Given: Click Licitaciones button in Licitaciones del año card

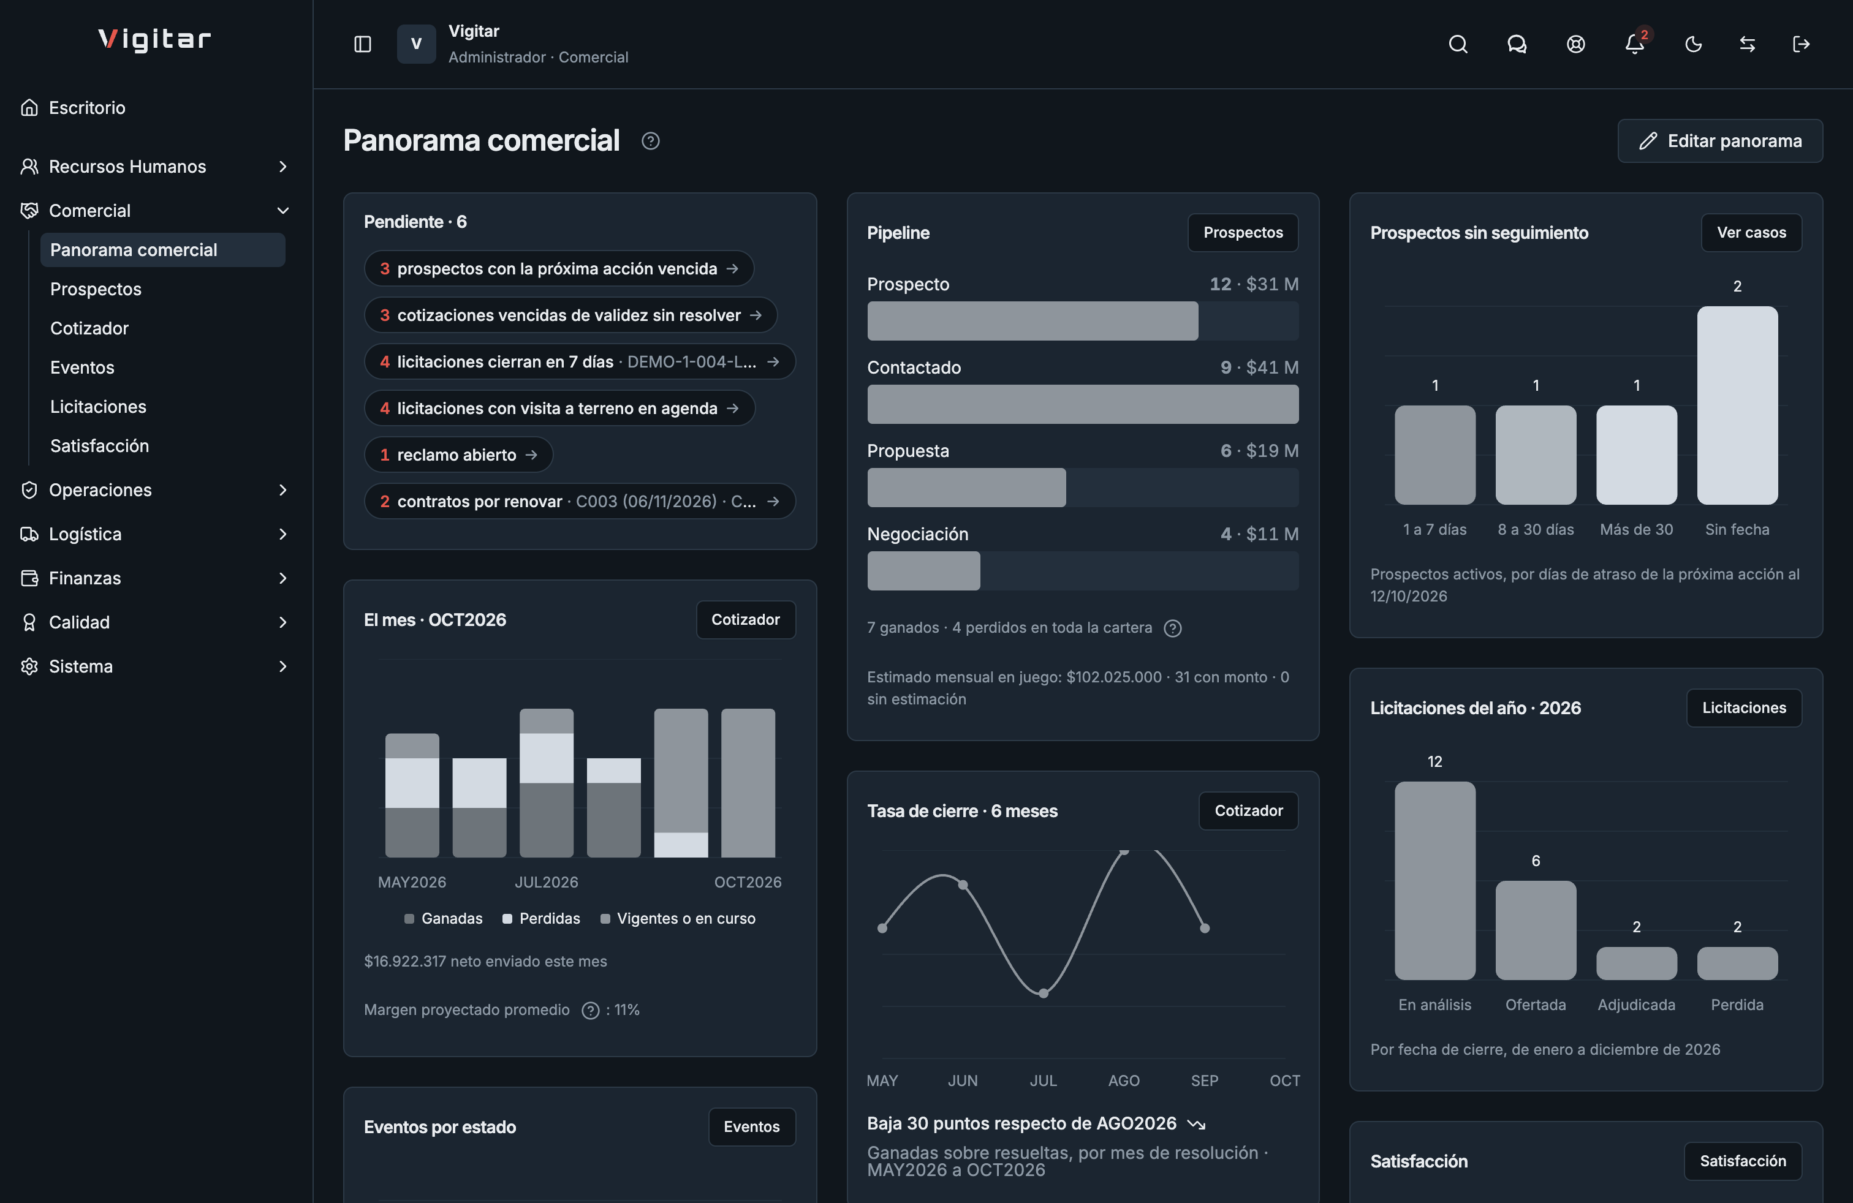Looking at the screenshot, I should pos(1744,708).
